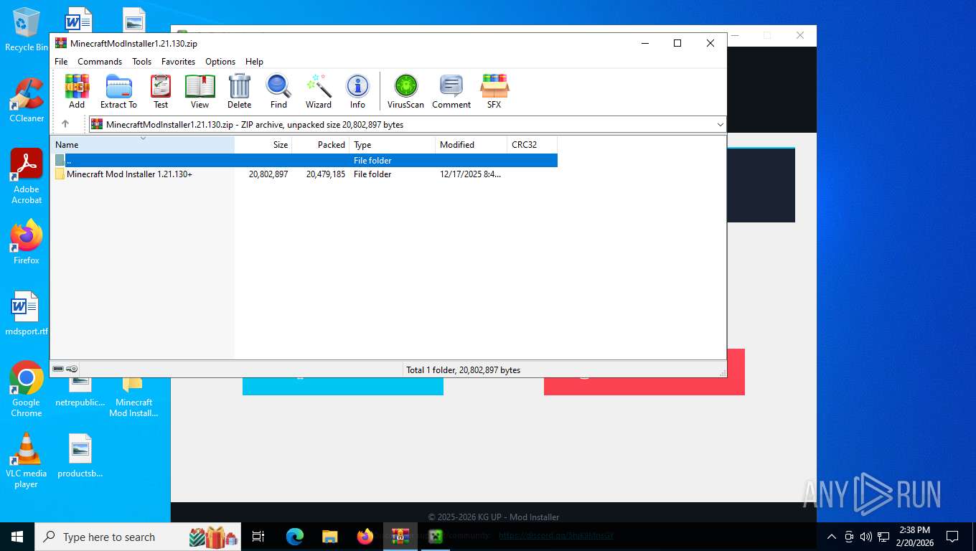Sort list by CRC32 column header
The image size is (976, 551).
coord(532,144)
